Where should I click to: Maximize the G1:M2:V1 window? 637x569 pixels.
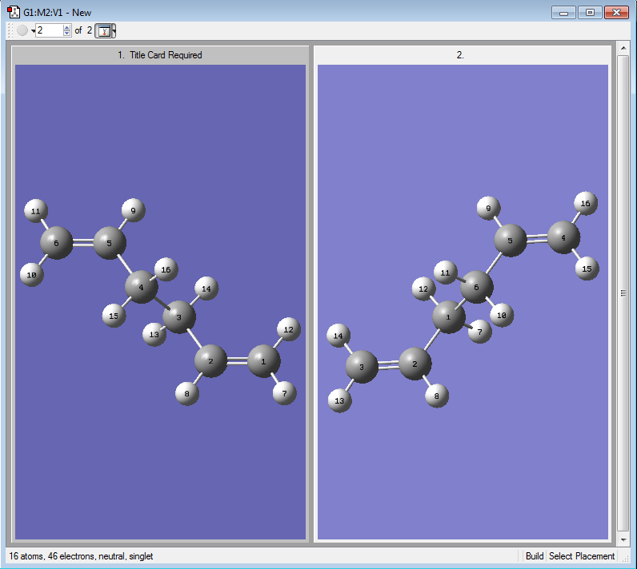point(590,12)
